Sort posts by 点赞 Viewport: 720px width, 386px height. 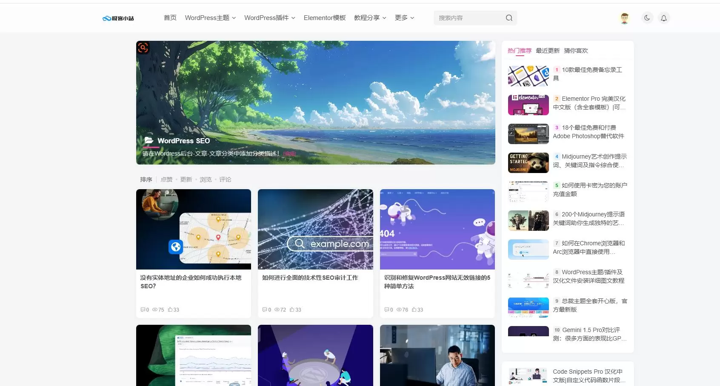click(166, 179)
